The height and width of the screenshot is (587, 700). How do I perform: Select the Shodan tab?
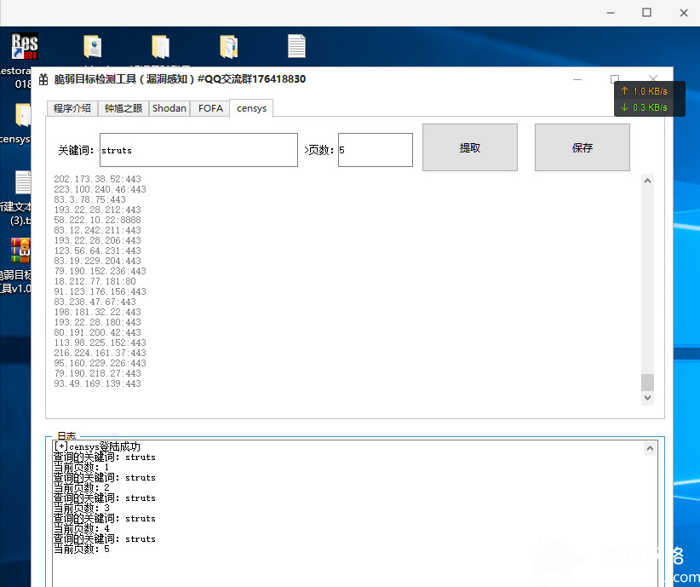point(169,108)
